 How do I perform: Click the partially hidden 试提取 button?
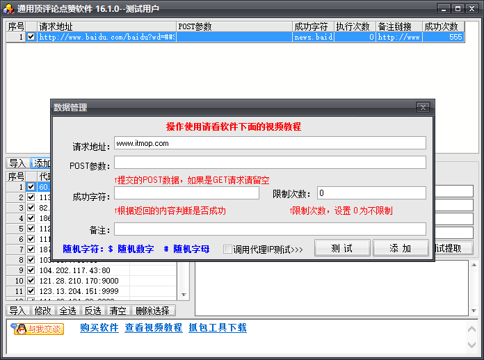click(453, 247)
